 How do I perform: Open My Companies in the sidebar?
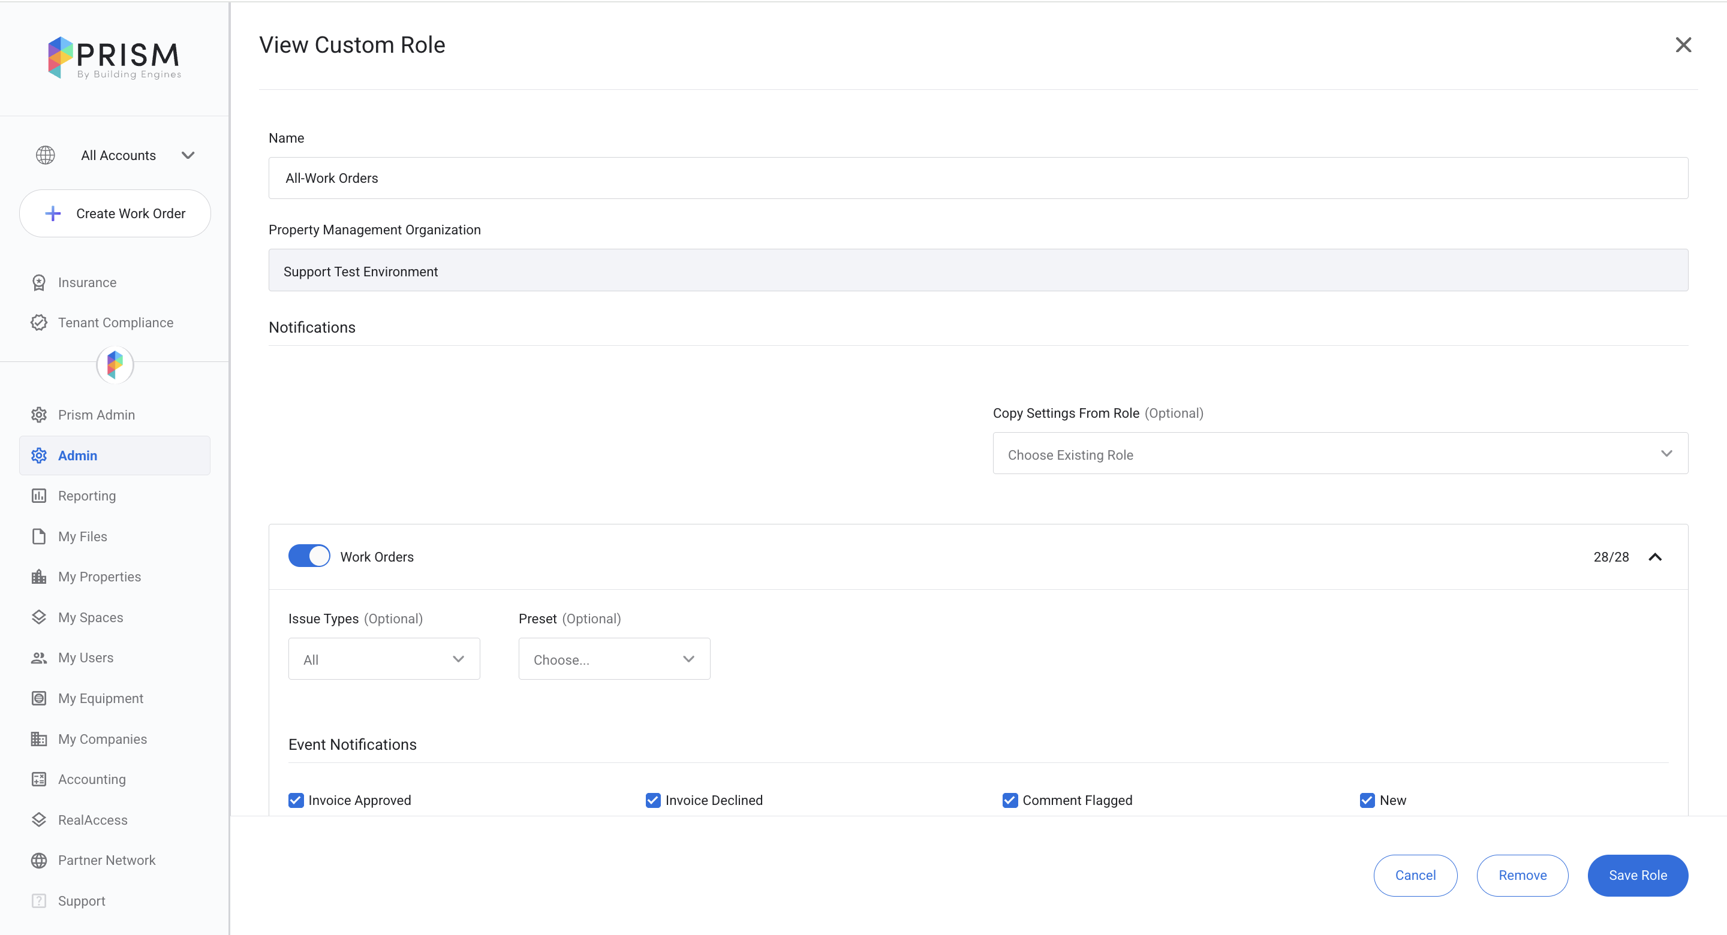point(102,739)
